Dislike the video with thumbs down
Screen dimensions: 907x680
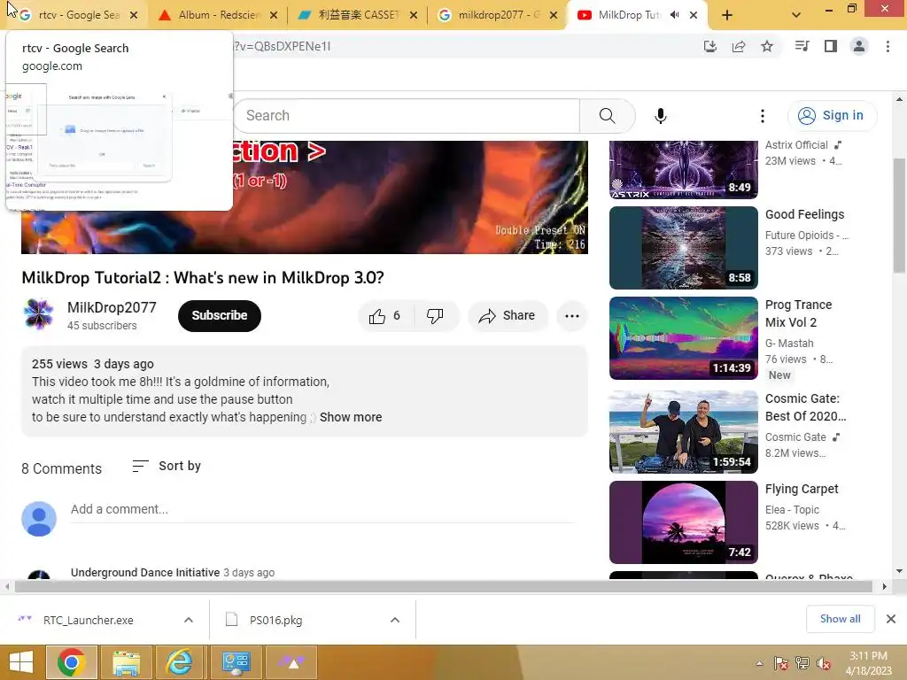[x=435, y=316]
